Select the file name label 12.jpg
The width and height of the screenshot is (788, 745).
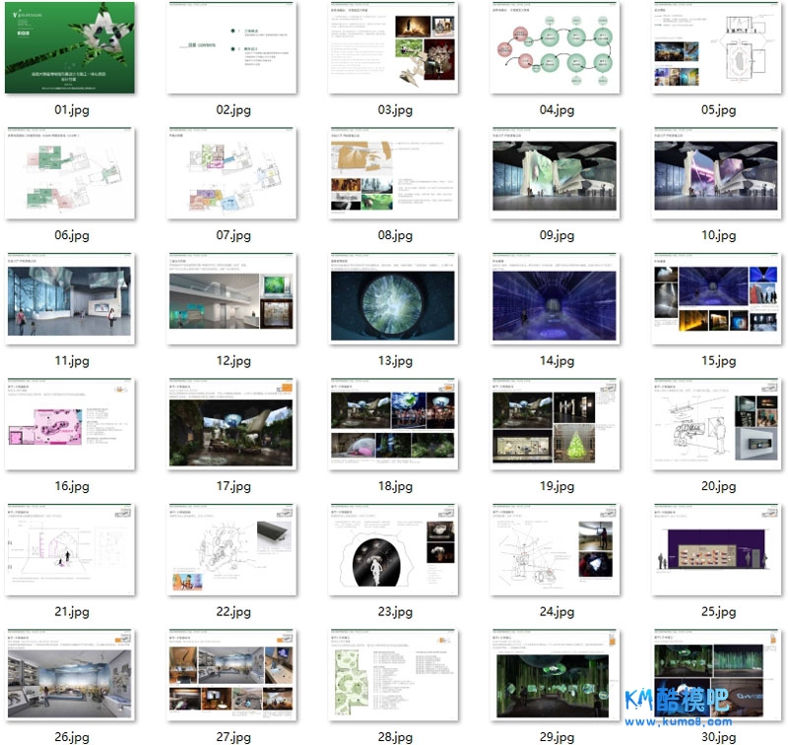[x=231, y=361]
